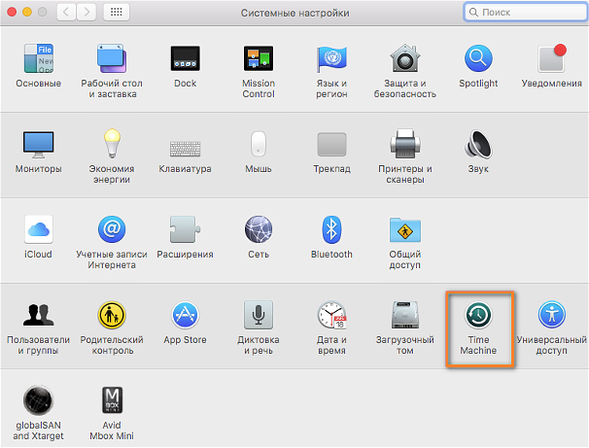Screen dimensions: 589x448
Task: Open the Avid Mbox Mini pane
Action: point(111,400)
